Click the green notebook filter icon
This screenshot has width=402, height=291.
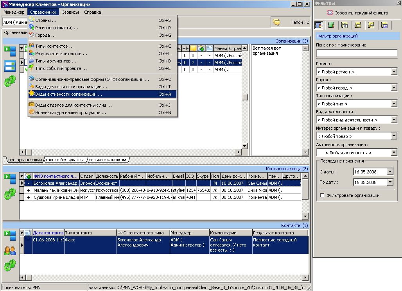(x=331, y=25)
